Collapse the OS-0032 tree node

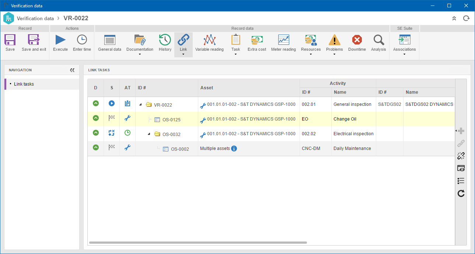(x=149, y=134)
